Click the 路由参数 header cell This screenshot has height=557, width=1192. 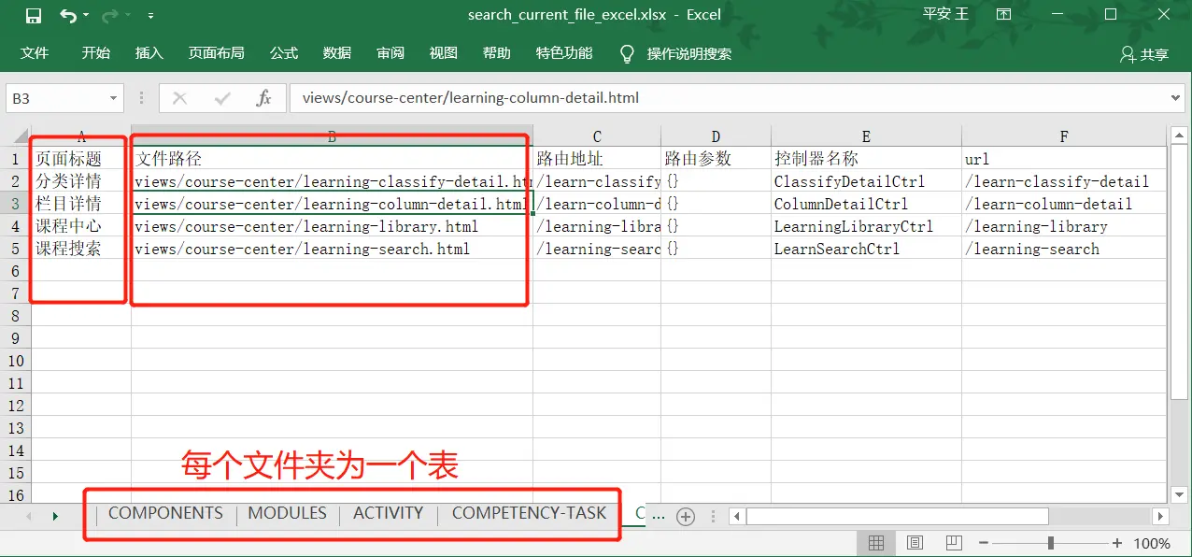coord(716,159)
